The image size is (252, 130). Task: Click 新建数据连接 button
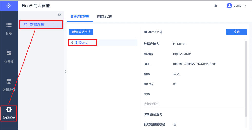[x=81, y=32]
